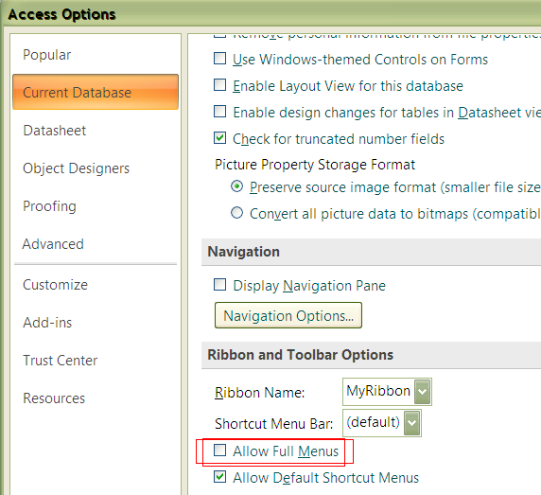
Task: Enable design changes for tables checkbox
Action: coord(219,112)
